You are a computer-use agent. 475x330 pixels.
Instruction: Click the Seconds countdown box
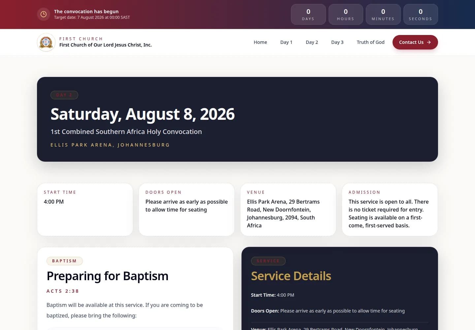coord(421,14)
